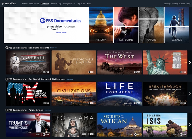Screen dimensions: 192x139
Task: See more of Ken Burns Presents
Action: [x=54, y=48]
